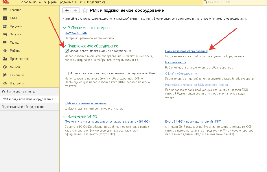The height and width of the screenshot is (172, 267).
Task: Open Подключить кассы к оператору фискальных данных link
Action: (x=107, y=122)
